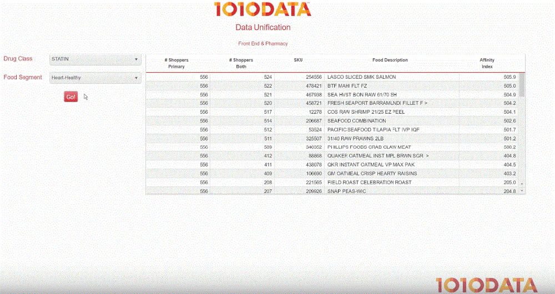Select the 31/40 RAW PRAWNS 2LB row

pos(332,139)
